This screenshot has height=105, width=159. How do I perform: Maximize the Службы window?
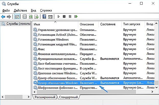coord(141,3)
